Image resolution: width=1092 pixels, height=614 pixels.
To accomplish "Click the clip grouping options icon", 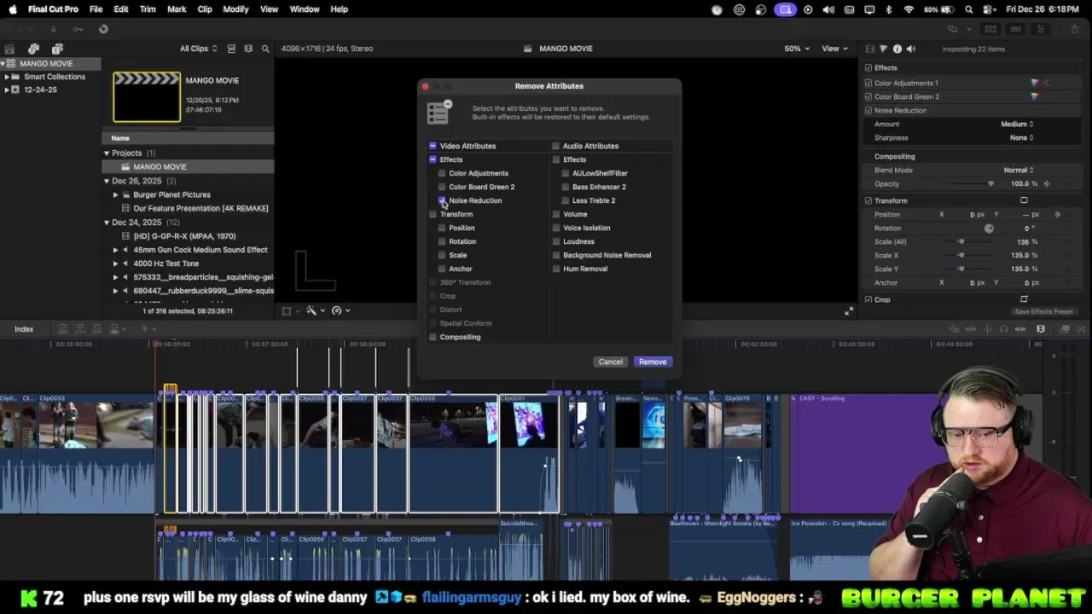I will (x=248, y=49).
